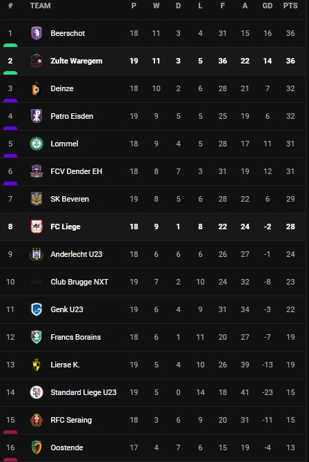309x462 pixels.
Task: Click the Beerschot club crest
Action: (x=37, y=33)
